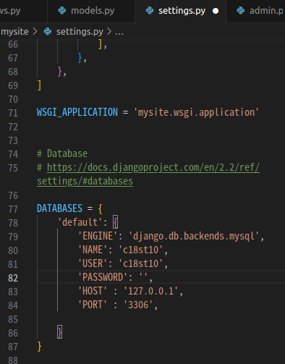This screenshot has width=285, height=364.
Task: Click the chevron after settings.py breadcrumb
Action: 109,31
